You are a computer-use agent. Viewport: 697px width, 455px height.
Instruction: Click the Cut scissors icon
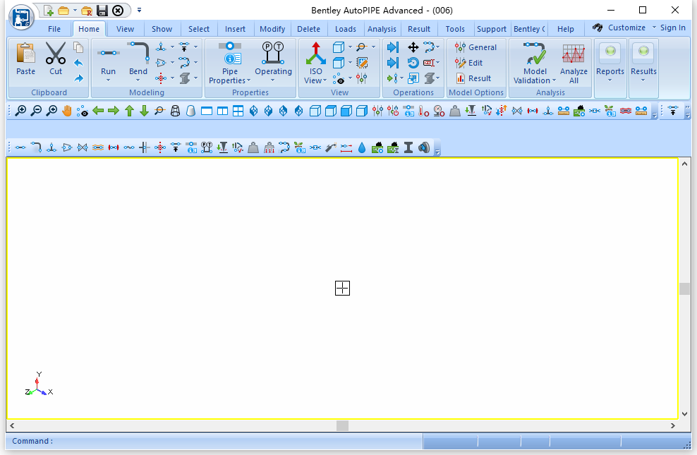[x=56, y=53]
